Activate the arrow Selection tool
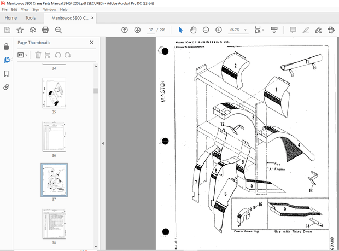 tap(180, 30)
